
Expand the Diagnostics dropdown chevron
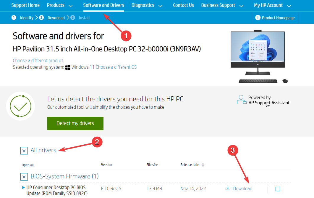(161, 6)
